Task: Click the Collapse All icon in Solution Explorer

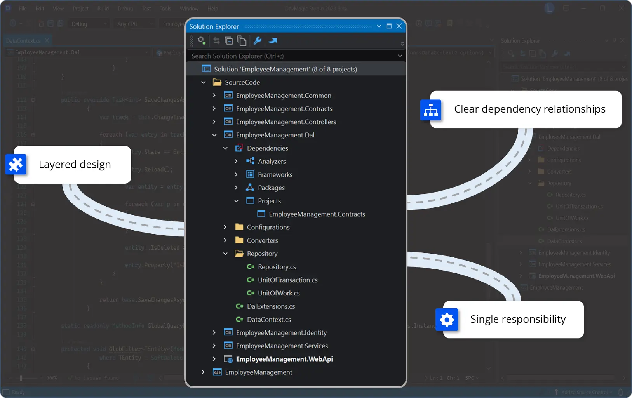Action: coord(229,40)
